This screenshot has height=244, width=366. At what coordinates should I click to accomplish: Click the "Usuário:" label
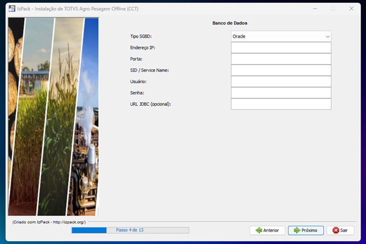point(138,81)
